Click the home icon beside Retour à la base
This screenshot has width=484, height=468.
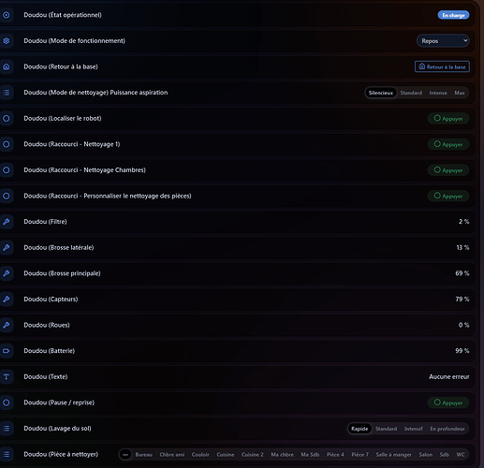coord(7,66)
